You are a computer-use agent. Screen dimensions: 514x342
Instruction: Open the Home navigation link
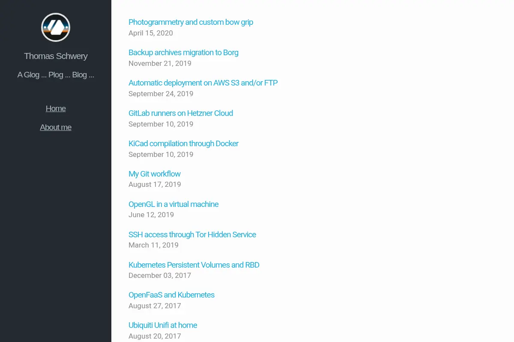tap(56, 109)
